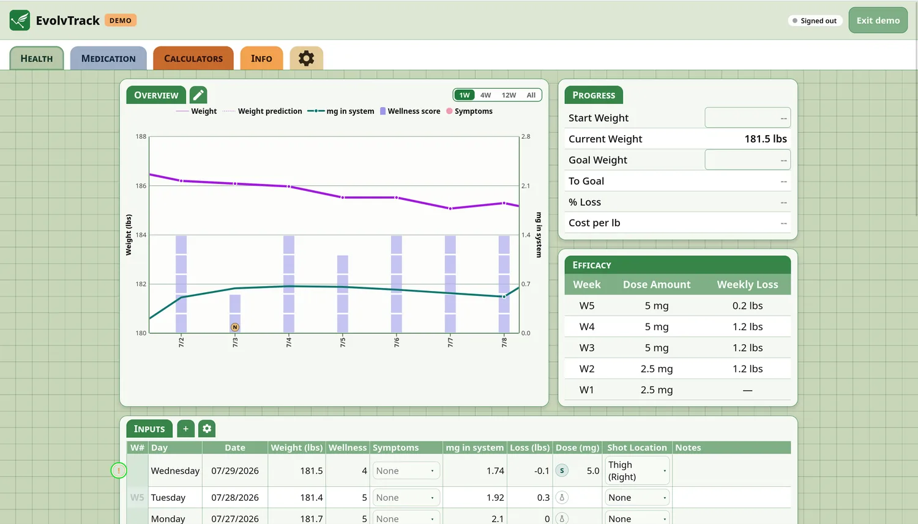Click the mg in system value 1.74
This screenshot has width=918, height=524.
click(x=495, y=470)
